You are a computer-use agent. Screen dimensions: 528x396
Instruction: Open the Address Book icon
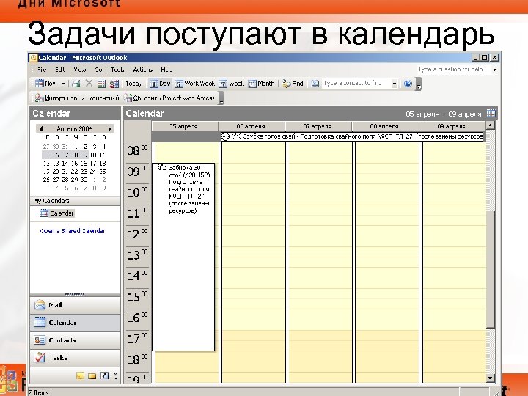click(x=315, y=83)
